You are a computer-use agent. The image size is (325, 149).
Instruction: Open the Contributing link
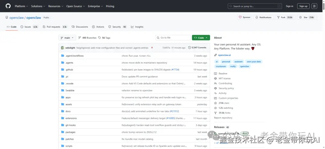pyautogui.click(x=225, y=83)
